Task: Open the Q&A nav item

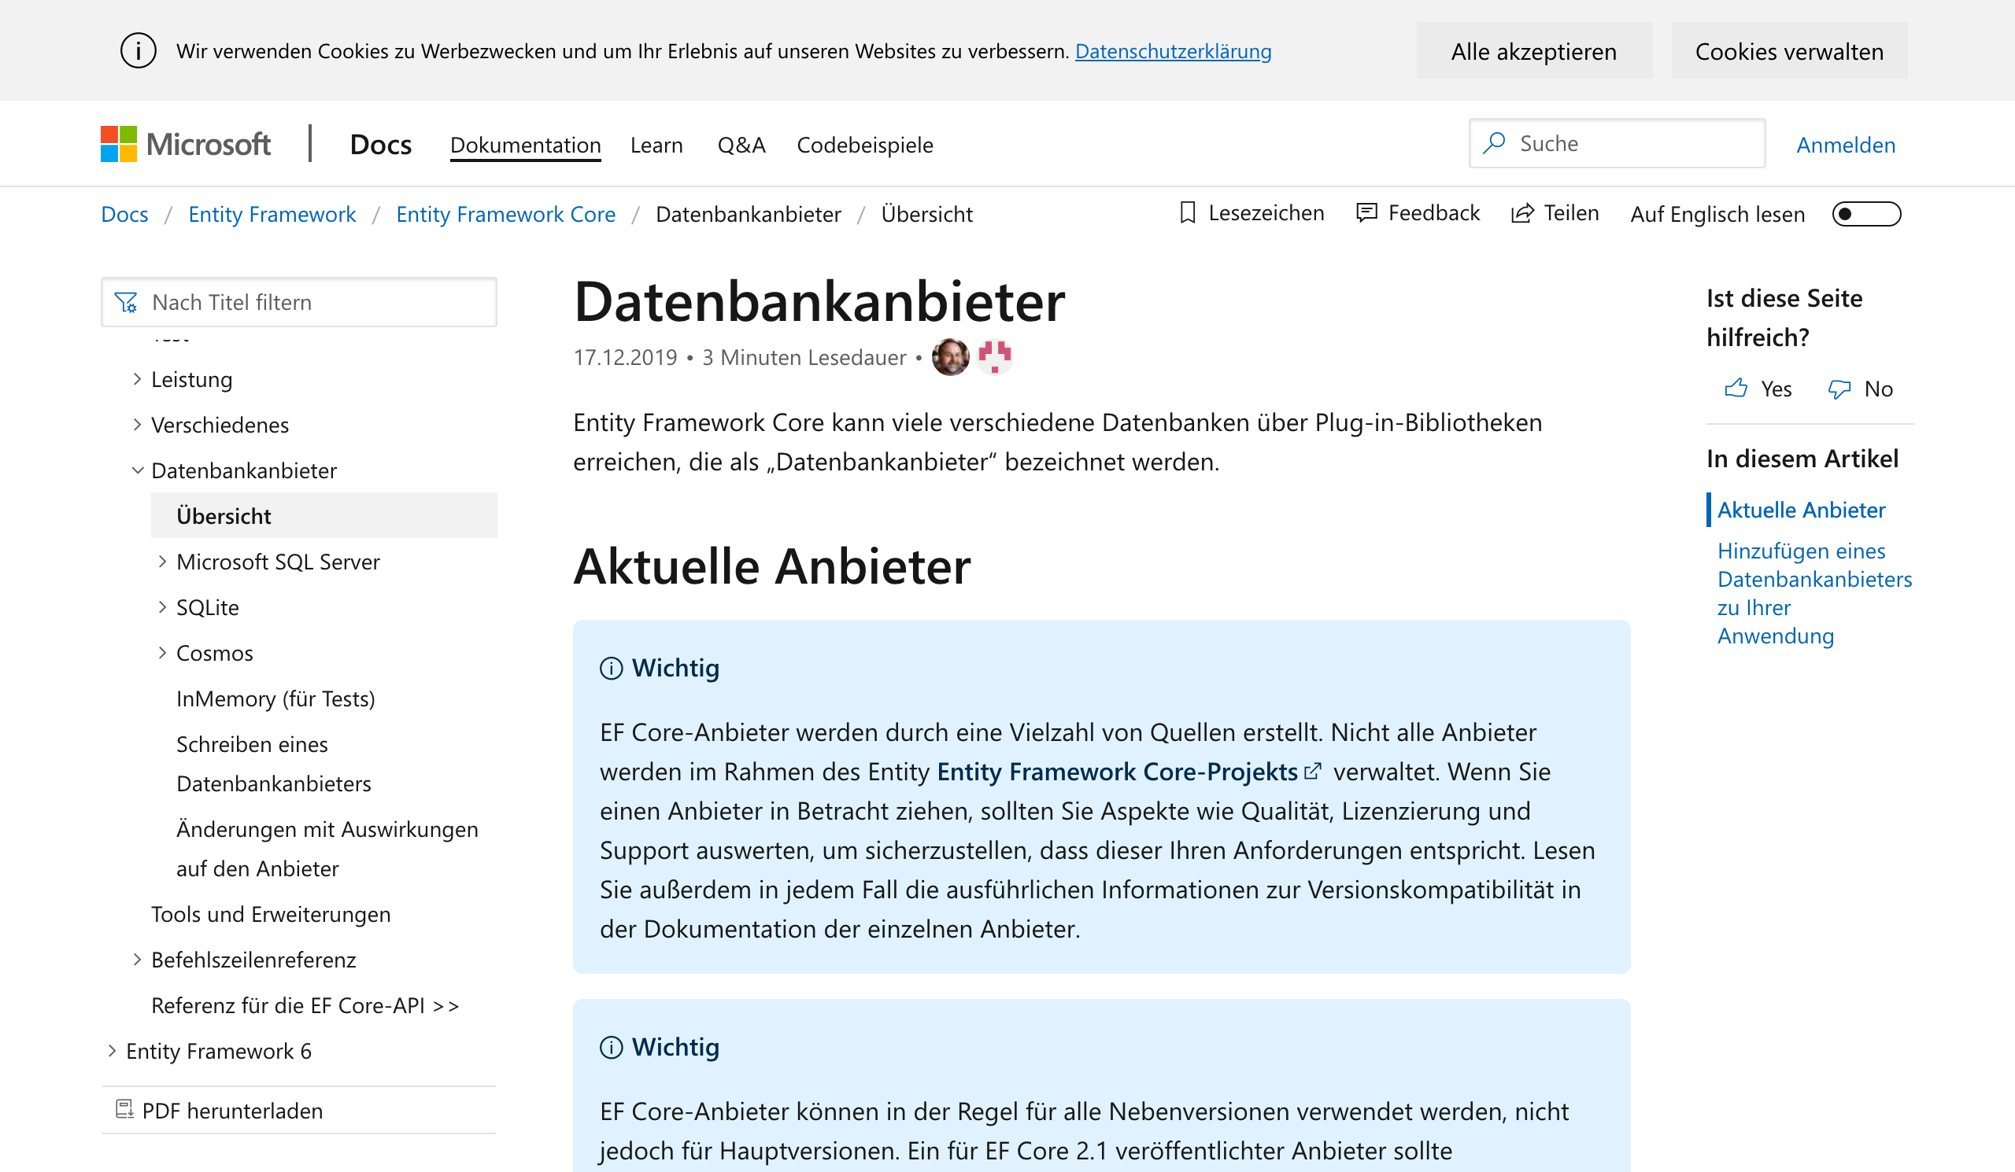Action: coord(741,145)
